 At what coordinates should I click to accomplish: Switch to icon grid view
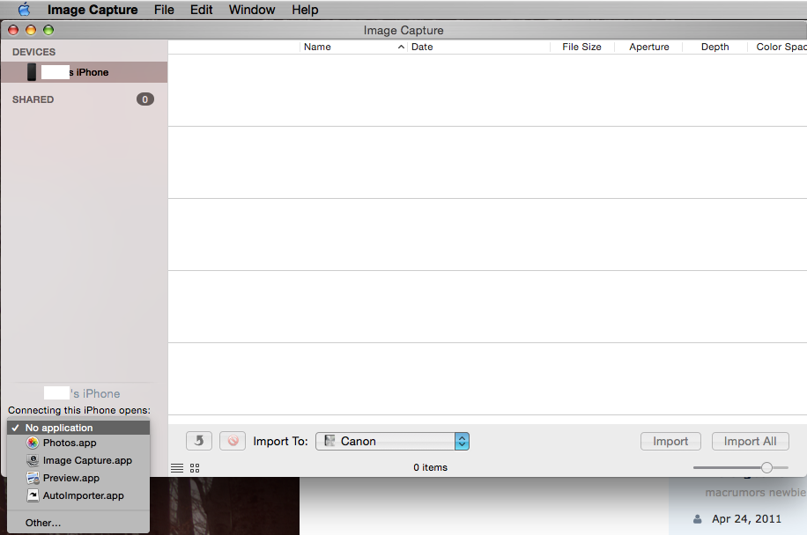click(195, 467)
